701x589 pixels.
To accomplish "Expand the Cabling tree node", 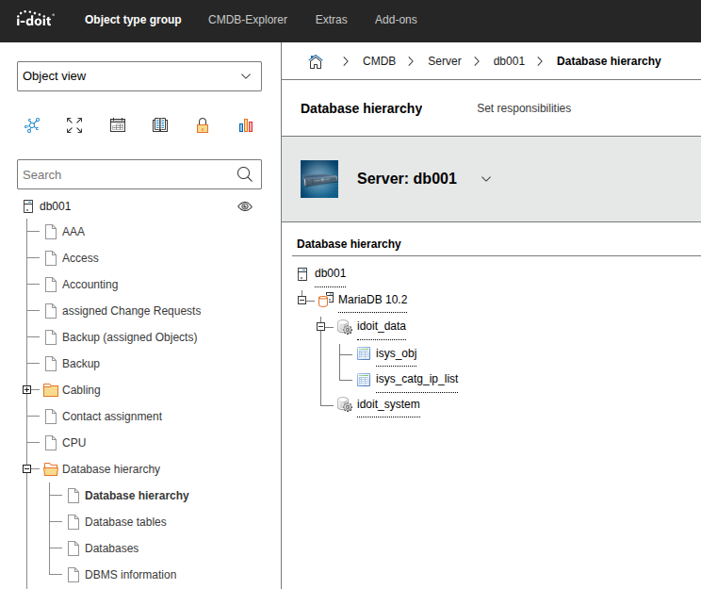I will tap(26, 390).
